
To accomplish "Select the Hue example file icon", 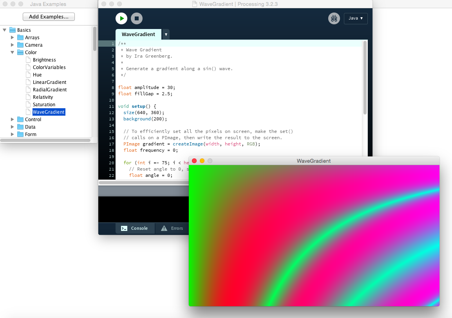I will click(28, 75).
